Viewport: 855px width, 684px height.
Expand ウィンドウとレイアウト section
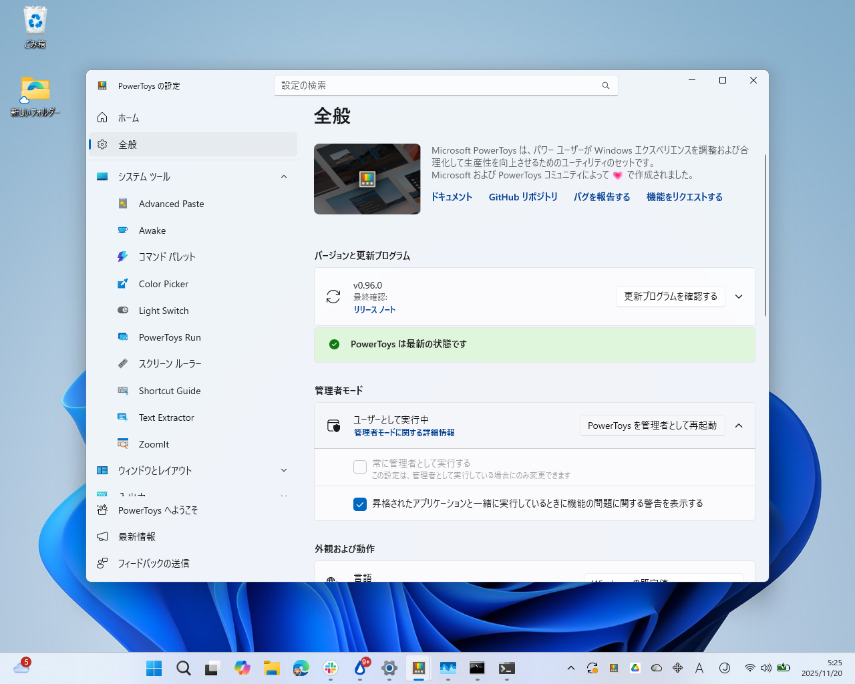(x=283, y=470)
